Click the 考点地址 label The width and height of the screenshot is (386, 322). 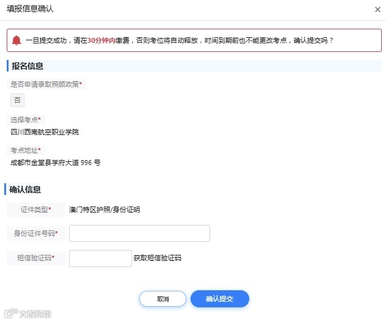26,150
